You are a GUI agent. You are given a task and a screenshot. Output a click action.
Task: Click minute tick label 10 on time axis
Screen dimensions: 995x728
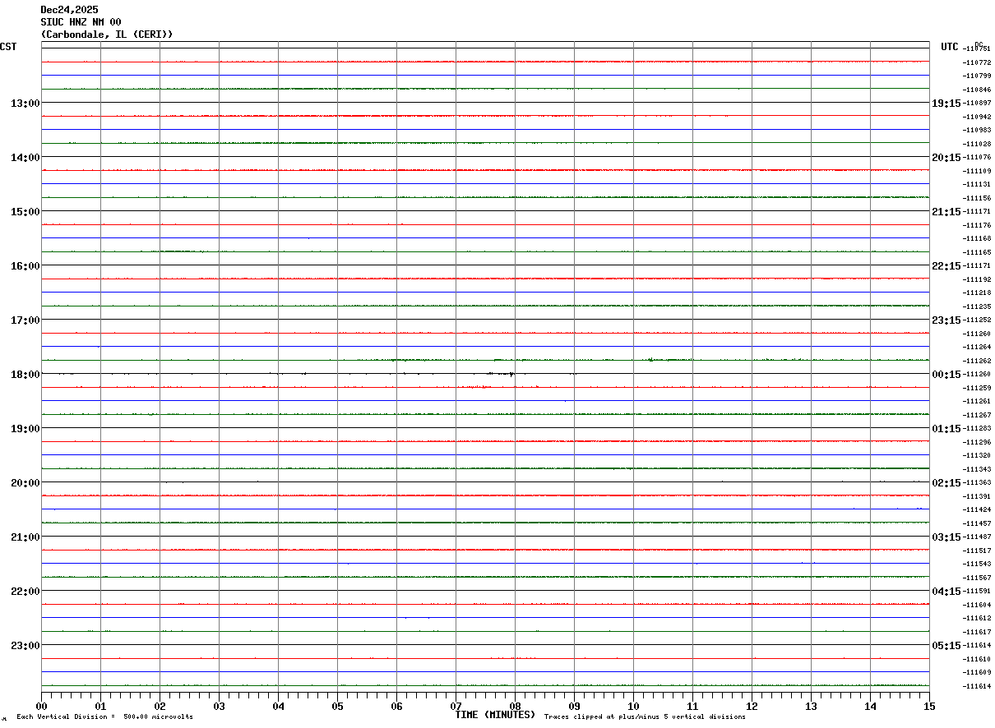633,706
